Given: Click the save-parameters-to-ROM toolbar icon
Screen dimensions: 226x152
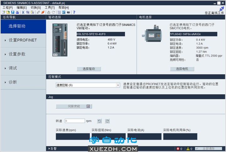Looking at the screenshot, I should [49, 12].
